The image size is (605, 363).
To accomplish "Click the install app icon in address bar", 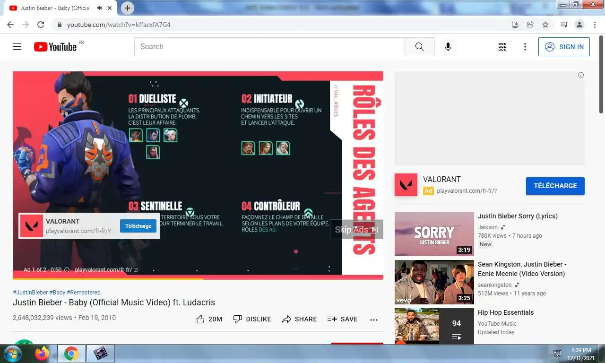I will point(515,25).
